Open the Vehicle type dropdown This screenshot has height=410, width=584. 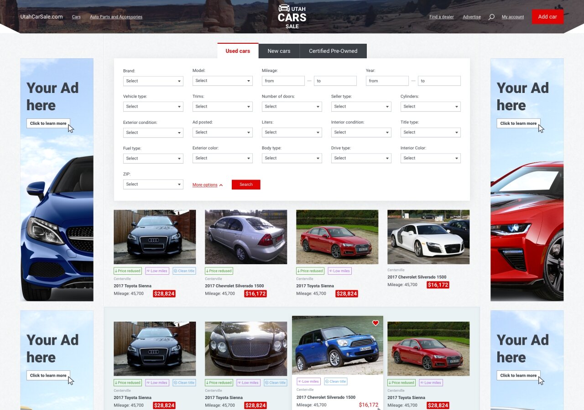(153, 107)
